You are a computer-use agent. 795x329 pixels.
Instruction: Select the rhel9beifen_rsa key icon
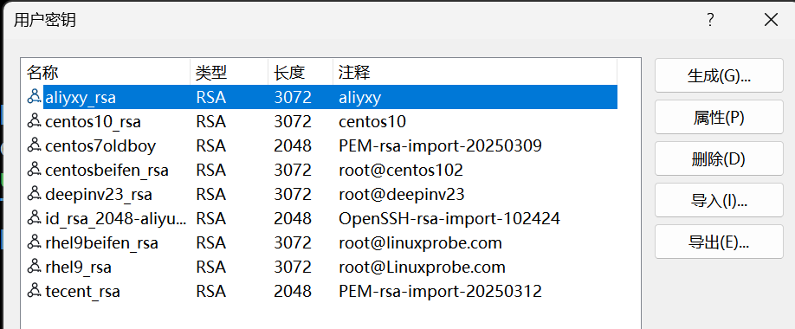(34, 242)
